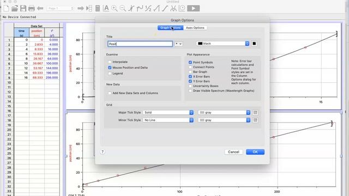Check Add New Data Sets and Columns

click(x=110, y=93)
